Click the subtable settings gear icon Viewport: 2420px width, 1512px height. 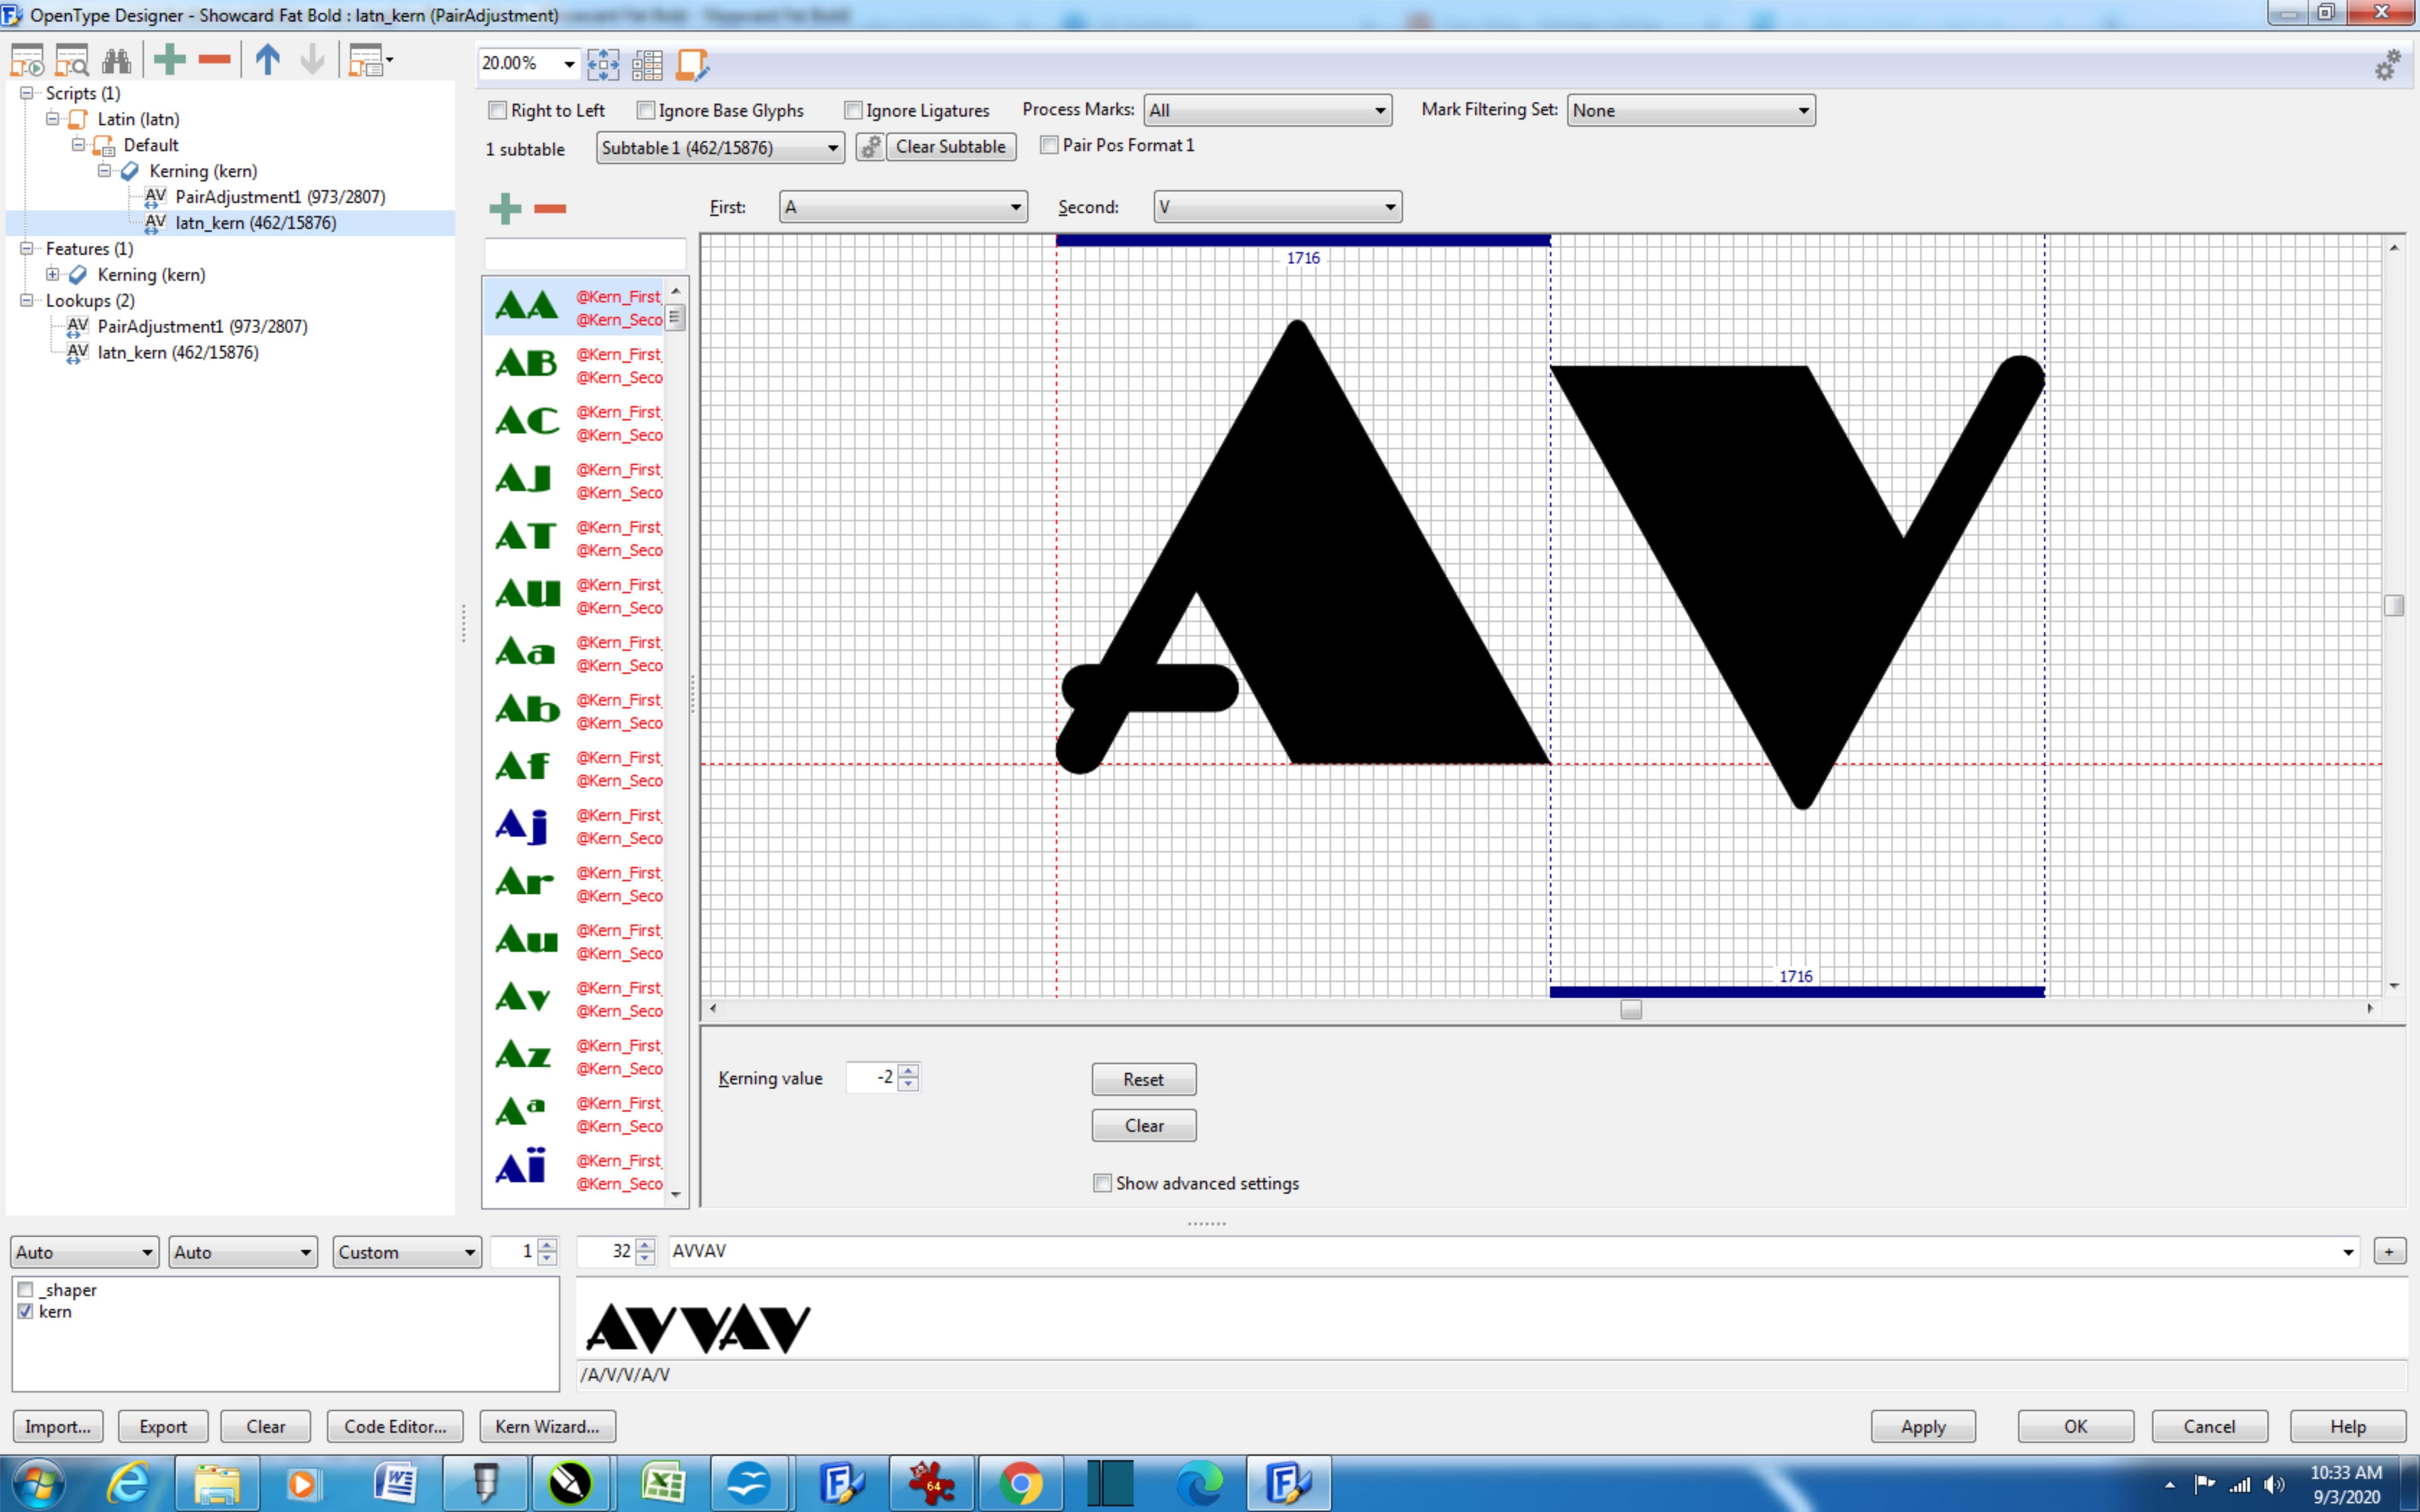(x=870, y=147)
